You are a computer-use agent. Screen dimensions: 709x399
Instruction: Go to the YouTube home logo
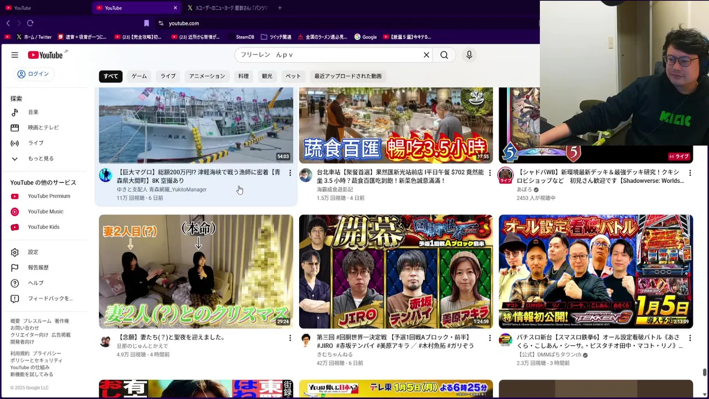coord(46,55)
